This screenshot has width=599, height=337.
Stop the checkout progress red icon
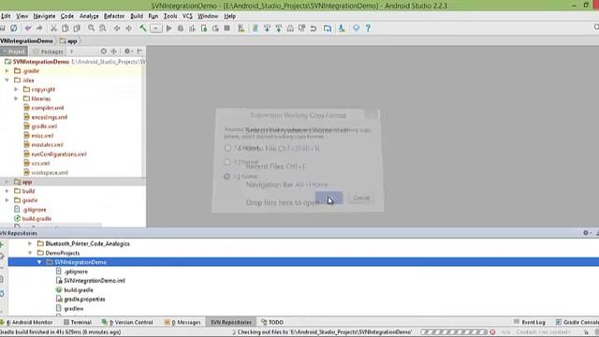[492, 332]
